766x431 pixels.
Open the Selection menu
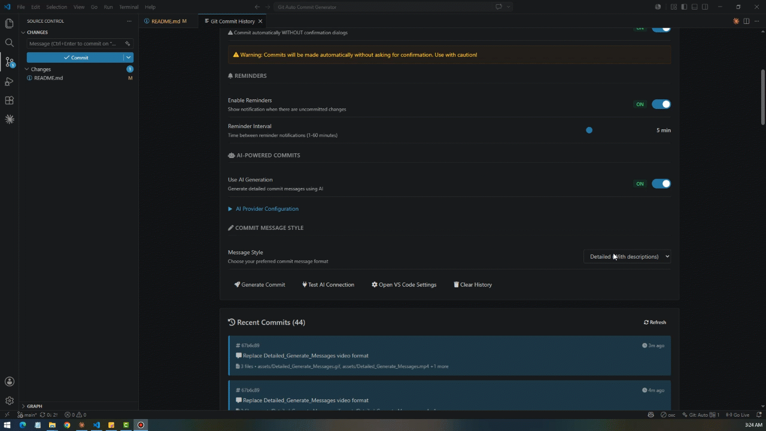(x=56, y=7)
